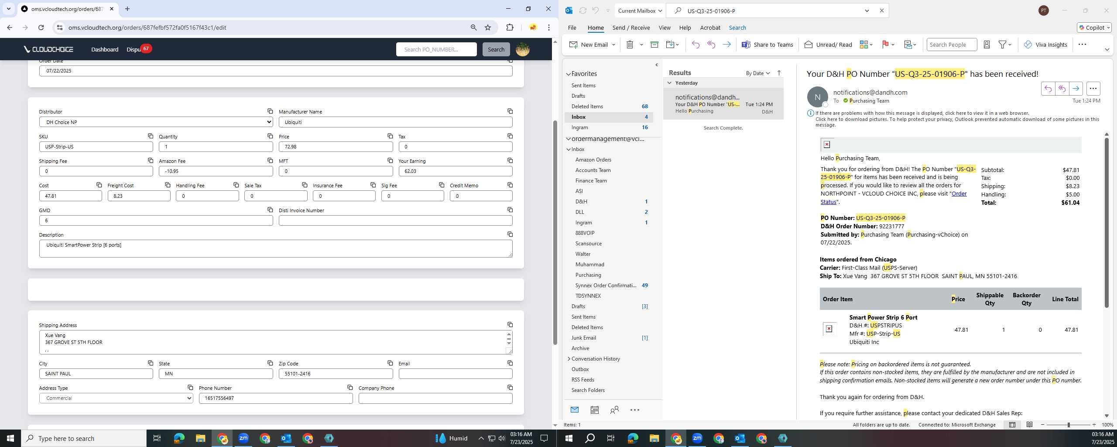Screen dimensions: 1117x447
Task: Click Archive icon in Outlook toolbar
Action: [654, 45]
